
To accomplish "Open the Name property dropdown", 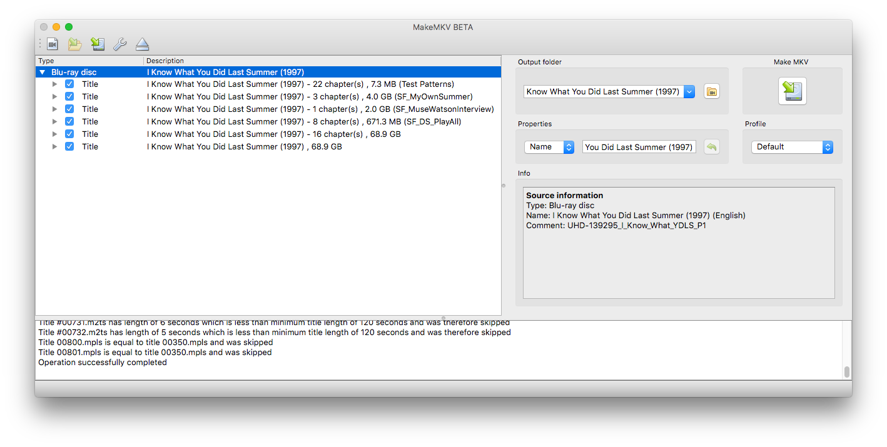I will point(549,147).
